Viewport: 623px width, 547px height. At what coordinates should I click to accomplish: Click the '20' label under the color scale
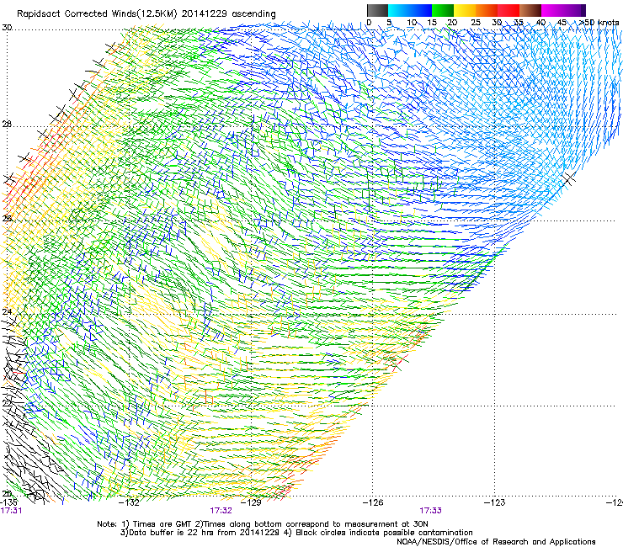[453, 23]
